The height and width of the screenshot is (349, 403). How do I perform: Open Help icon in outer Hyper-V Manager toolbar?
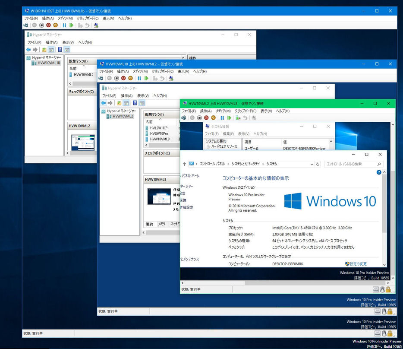point(60,50)
